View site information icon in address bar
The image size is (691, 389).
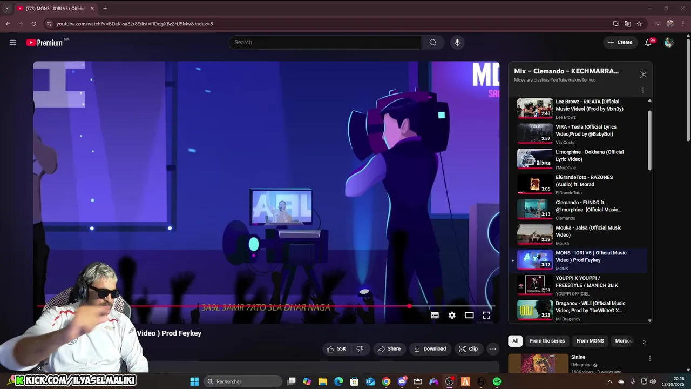point(49,24)
